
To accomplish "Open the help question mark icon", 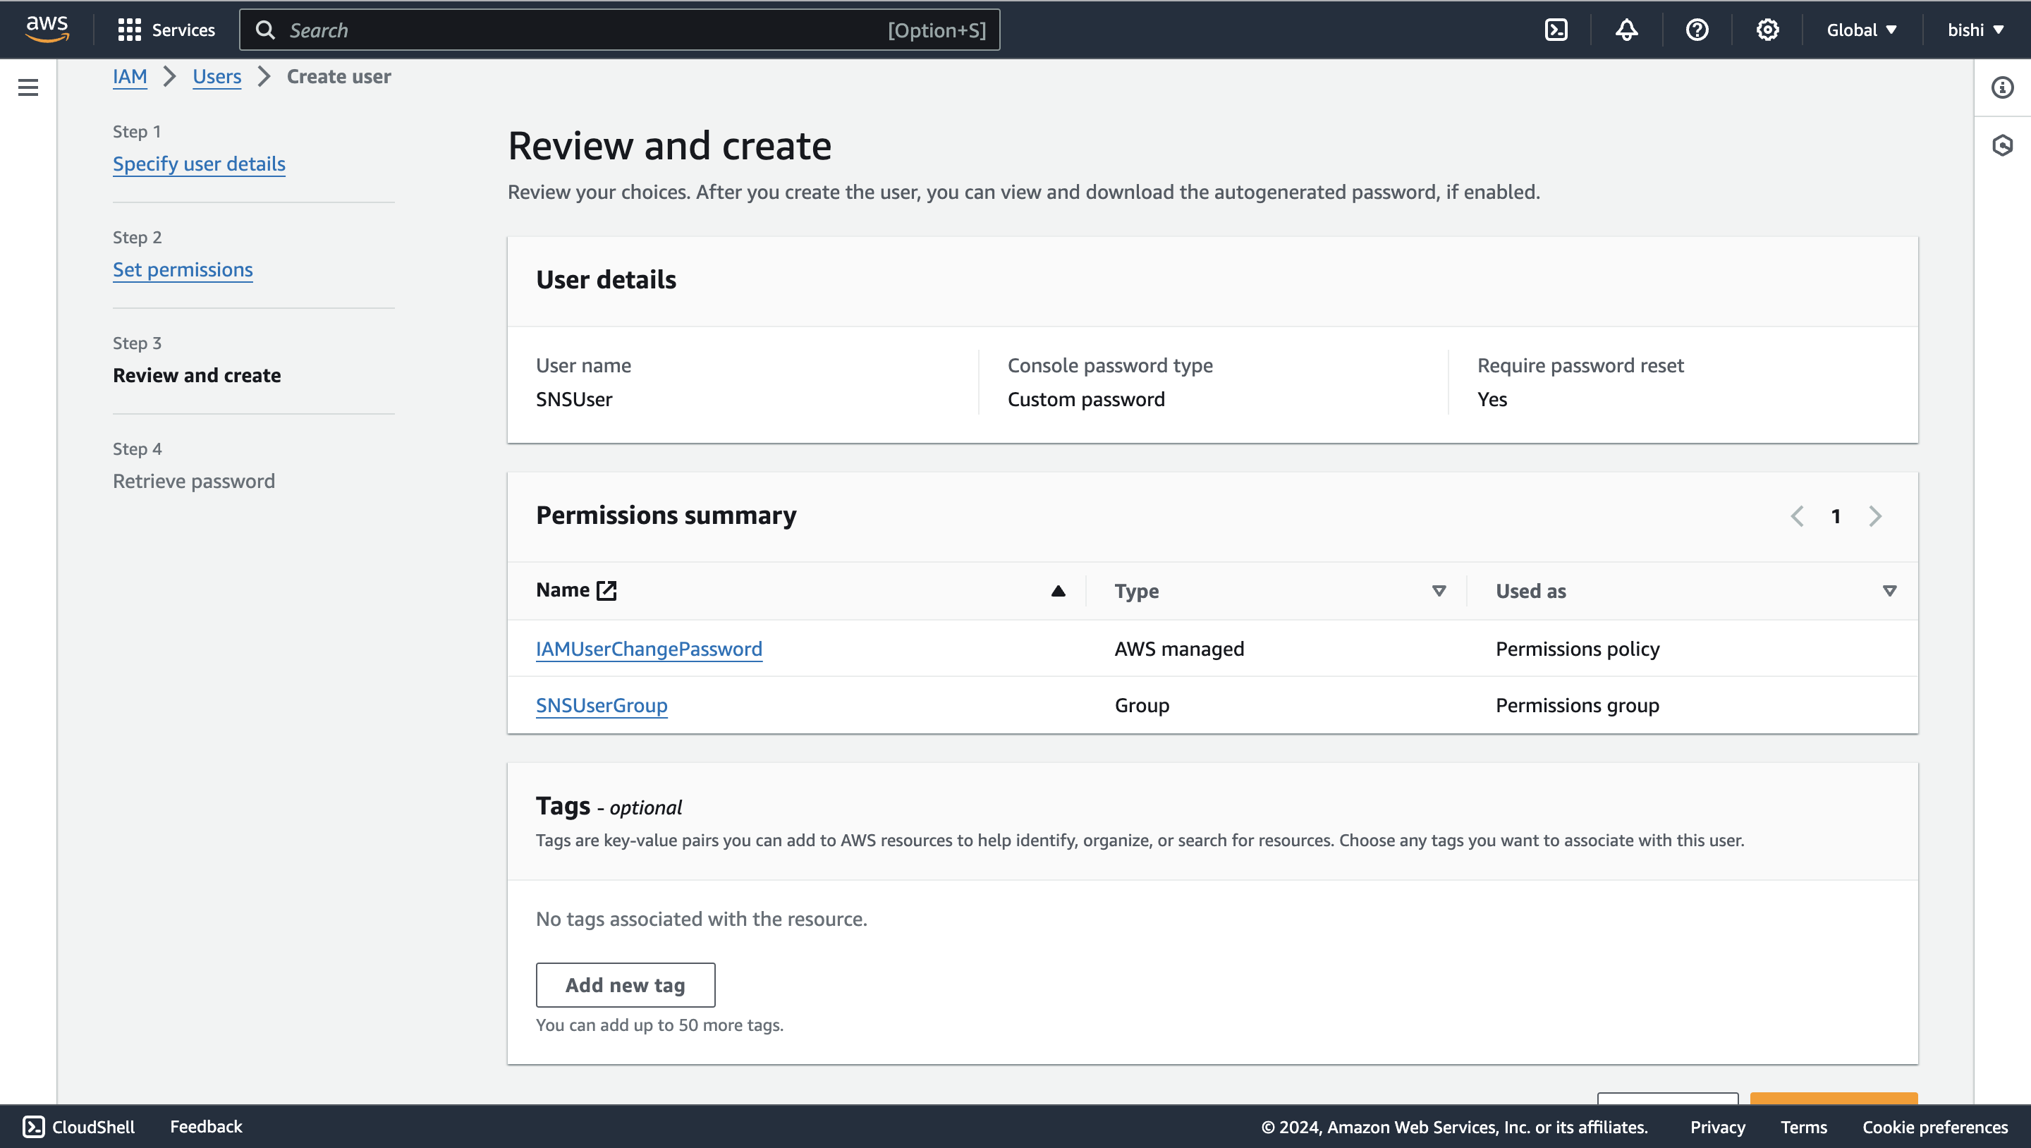I will [1697, 30].
